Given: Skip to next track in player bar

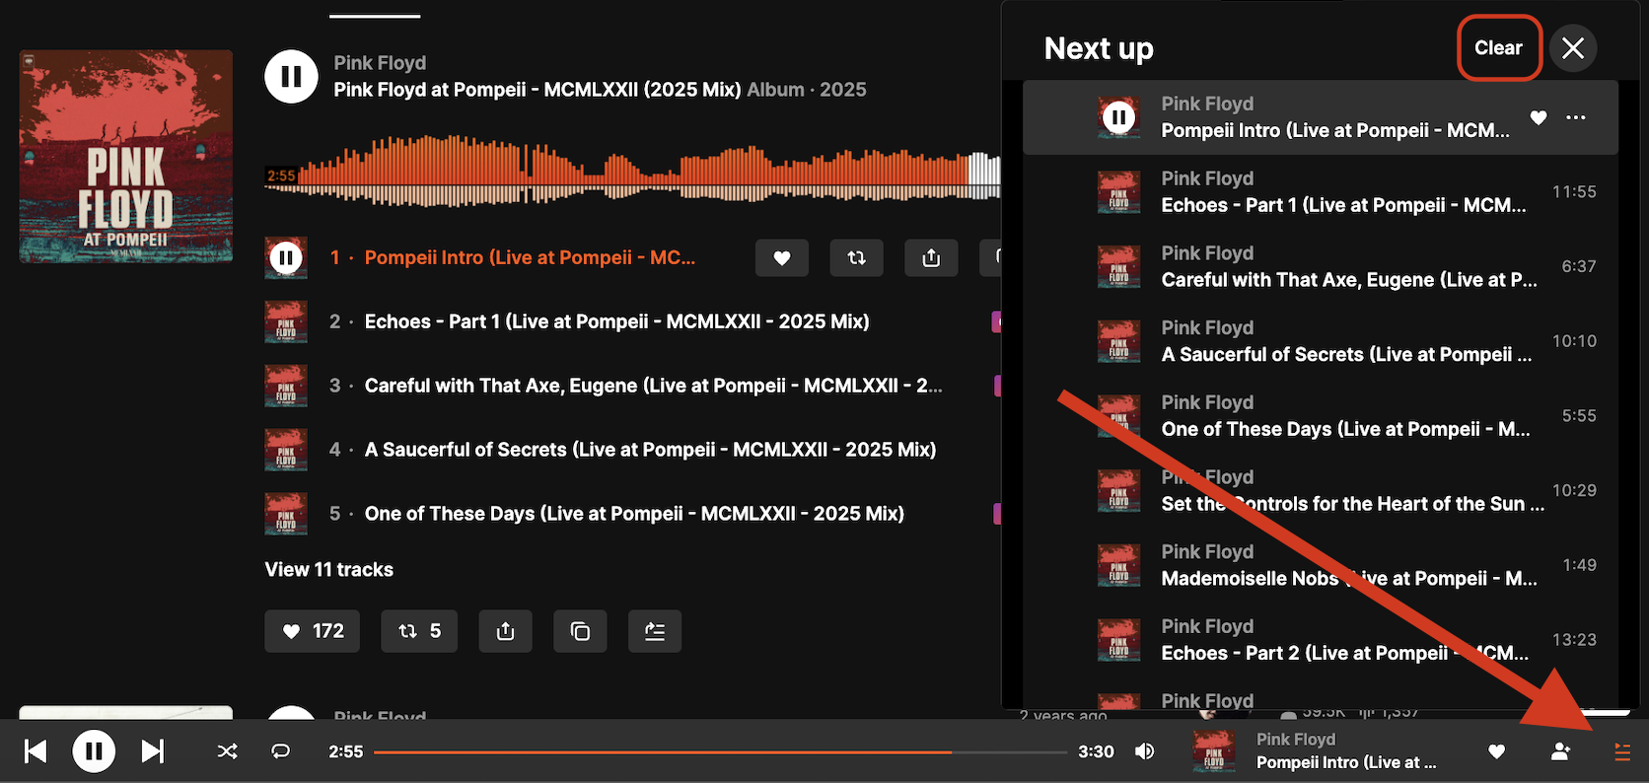Looking at the screenshot, I should [152, 751].
